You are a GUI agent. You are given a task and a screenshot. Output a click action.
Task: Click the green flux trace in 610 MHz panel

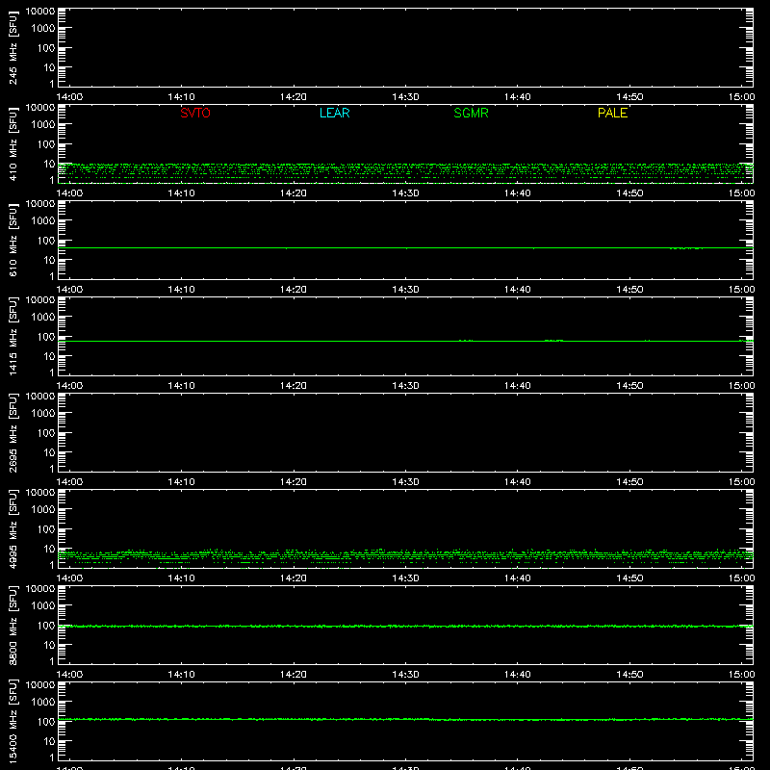[405, 248]
